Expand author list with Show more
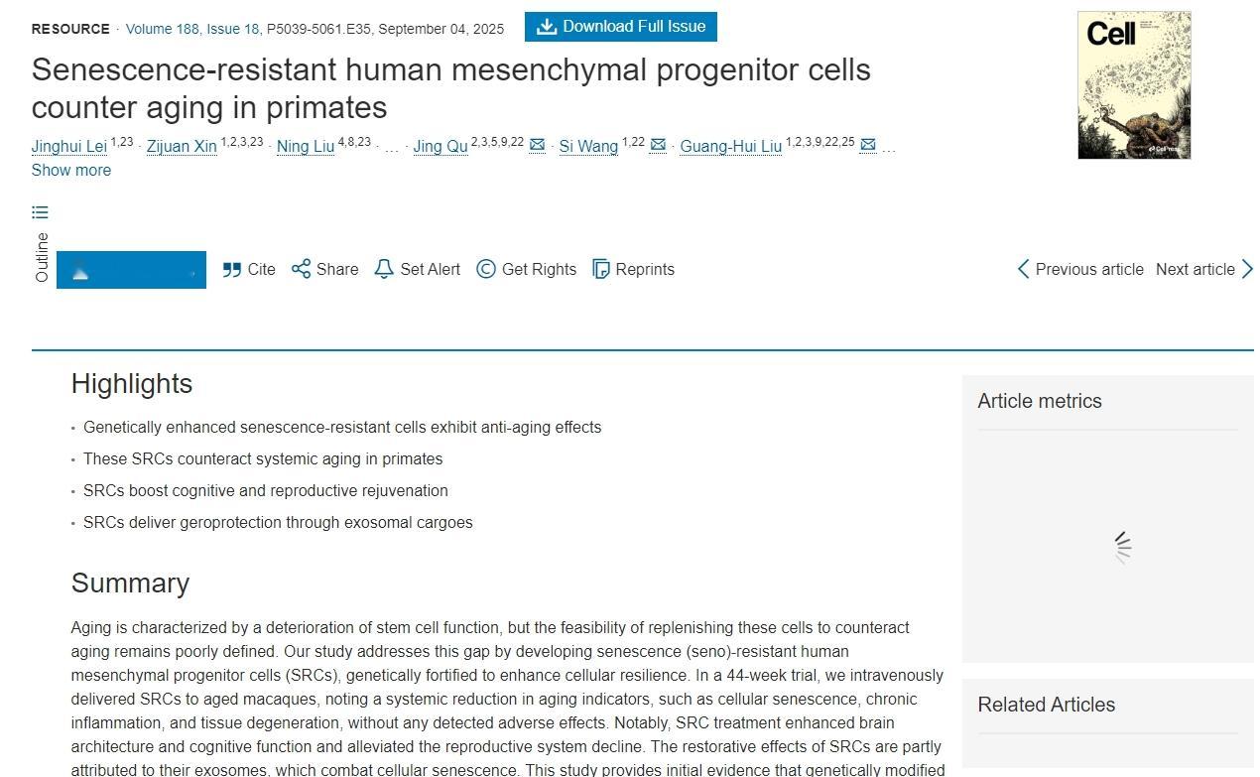Image resolution: width=1260 pixels, height=777 pixels. [71, 170]
